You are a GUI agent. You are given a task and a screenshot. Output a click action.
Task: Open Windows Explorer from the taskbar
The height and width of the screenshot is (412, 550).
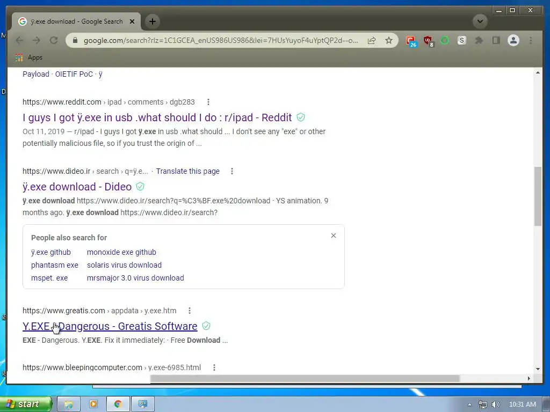[x=69, y=404]
